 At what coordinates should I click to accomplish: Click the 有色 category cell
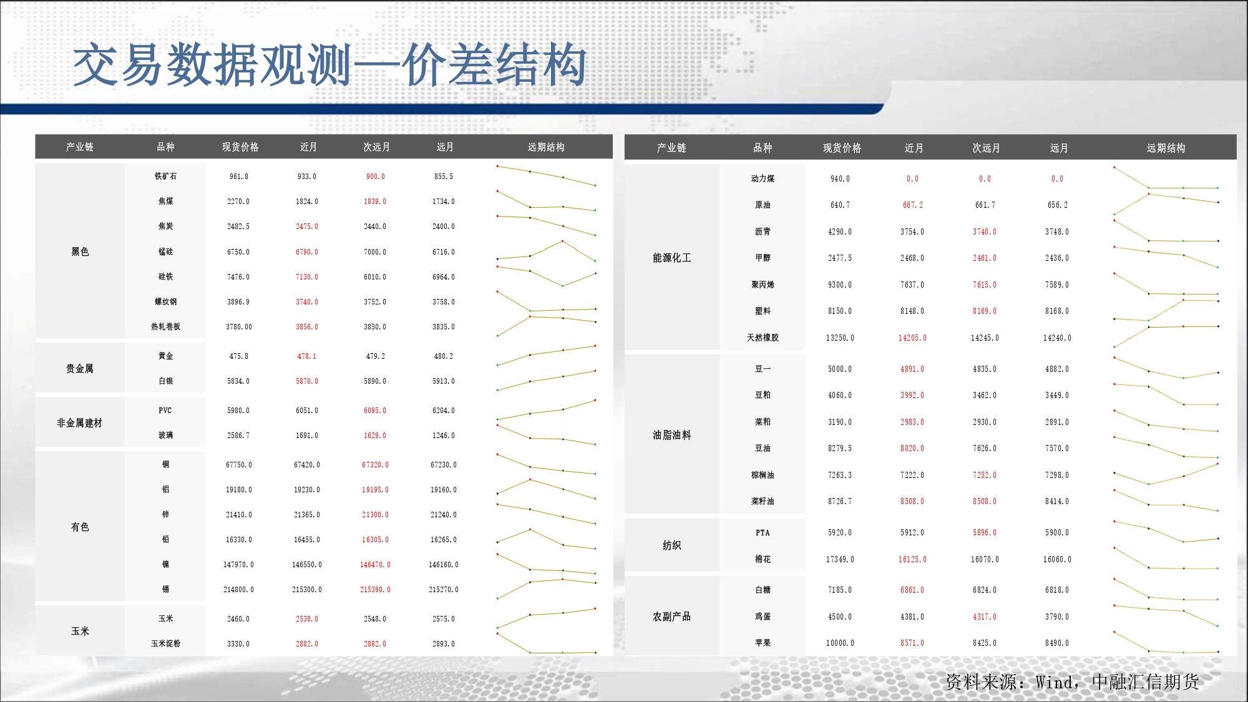click(80, 527)
